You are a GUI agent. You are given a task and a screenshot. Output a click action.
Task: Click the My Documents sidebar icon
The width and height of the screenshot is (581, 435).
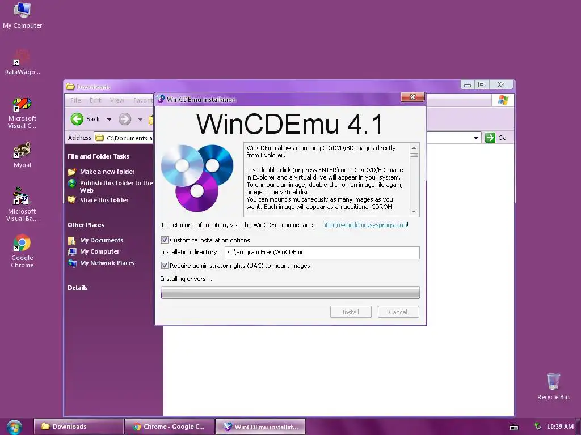(72, 240)
